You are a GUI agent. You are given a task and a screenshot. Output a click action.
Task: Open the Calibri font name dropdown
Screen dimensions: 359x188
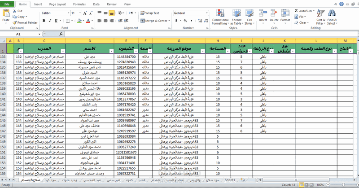67,13
